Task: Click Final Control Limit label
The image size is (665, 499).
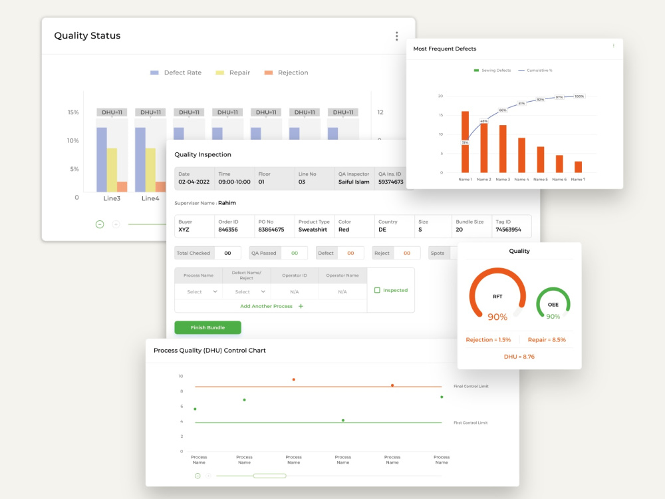Action: 471,386
